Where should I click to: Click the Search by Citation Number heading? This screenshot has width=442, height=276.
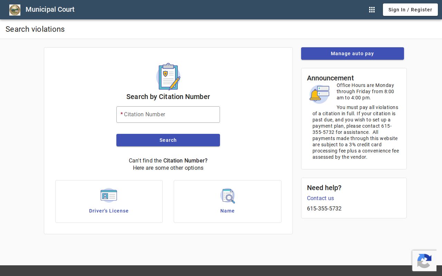point(168,97)
